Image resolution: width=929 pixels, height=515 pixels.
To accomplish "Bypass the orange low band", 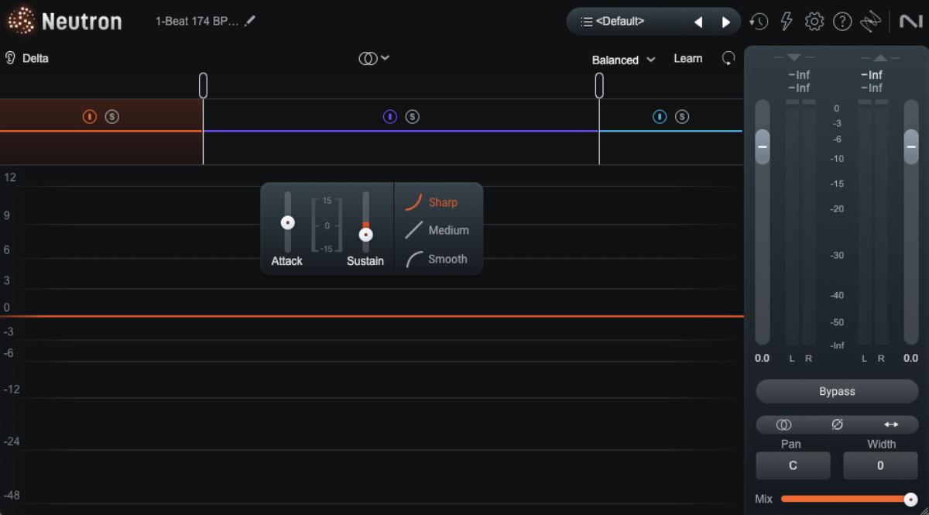I will [90, 117].
